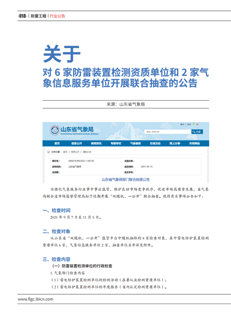This screenshot has width=231, height=313.
Task: Click breadcrumb link 首页
Action: [x=65, y=152]
